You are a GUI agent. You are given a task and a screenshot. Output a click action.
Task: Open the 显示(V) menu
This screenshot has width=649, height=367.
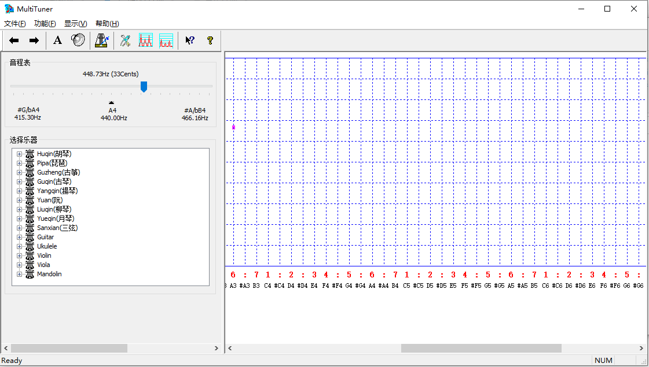click(75, 24)
